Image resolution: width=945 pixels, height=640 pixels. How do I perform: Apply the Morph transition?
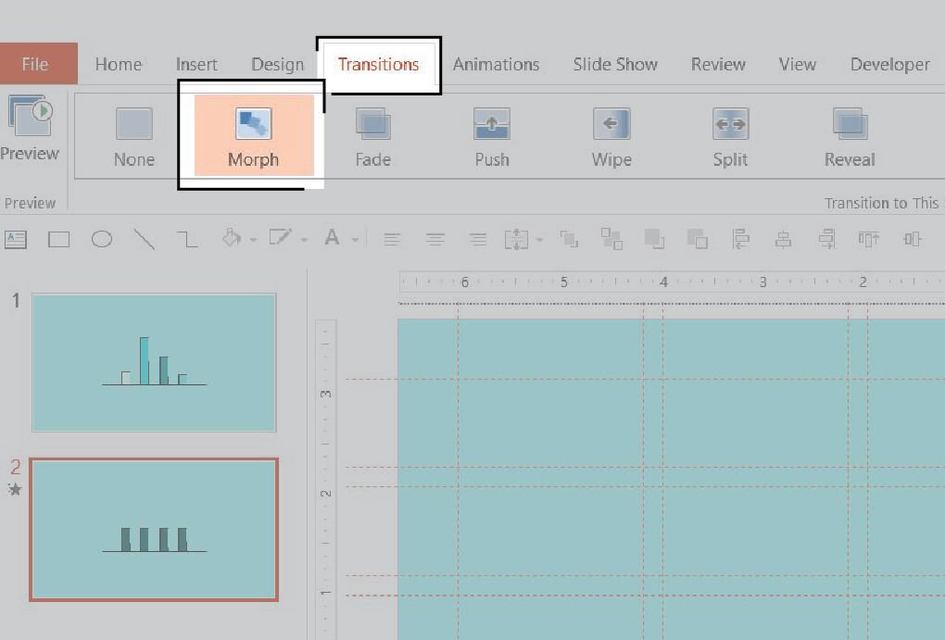coord(253,136)
